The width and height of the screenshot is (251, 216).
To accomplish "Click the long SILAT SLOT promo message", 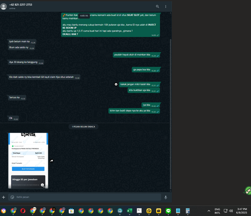I will pos(110,24).
